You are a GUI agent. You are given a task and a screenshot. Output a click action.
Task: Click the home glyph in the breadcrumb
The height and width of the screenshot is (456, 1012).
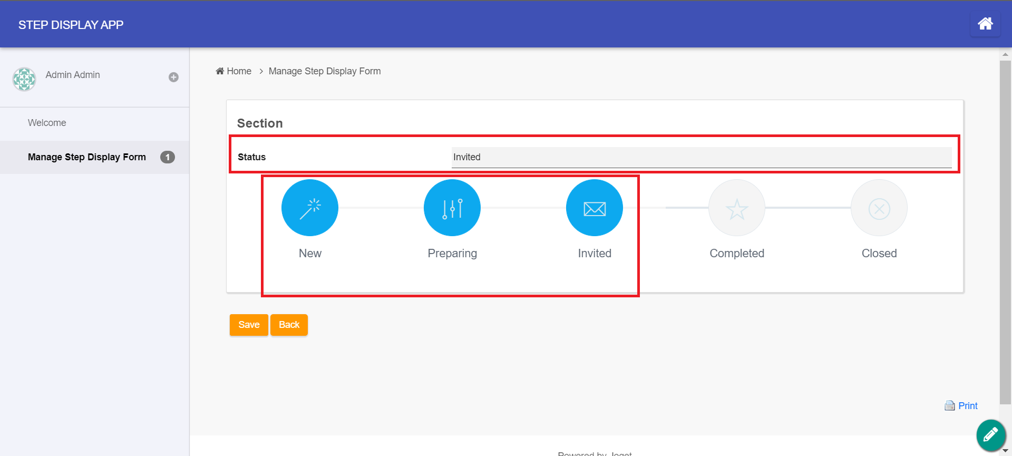220,71
